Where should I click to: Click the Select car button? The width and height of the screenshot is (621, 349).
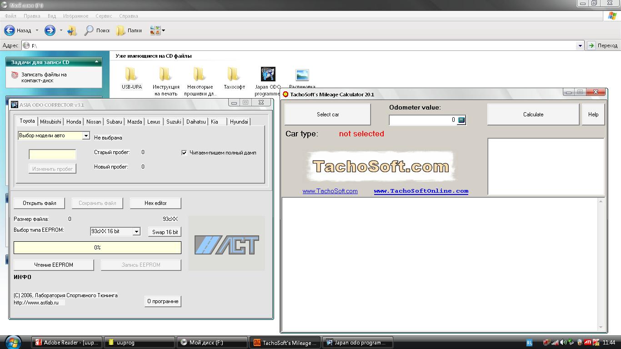pos(328,115)
